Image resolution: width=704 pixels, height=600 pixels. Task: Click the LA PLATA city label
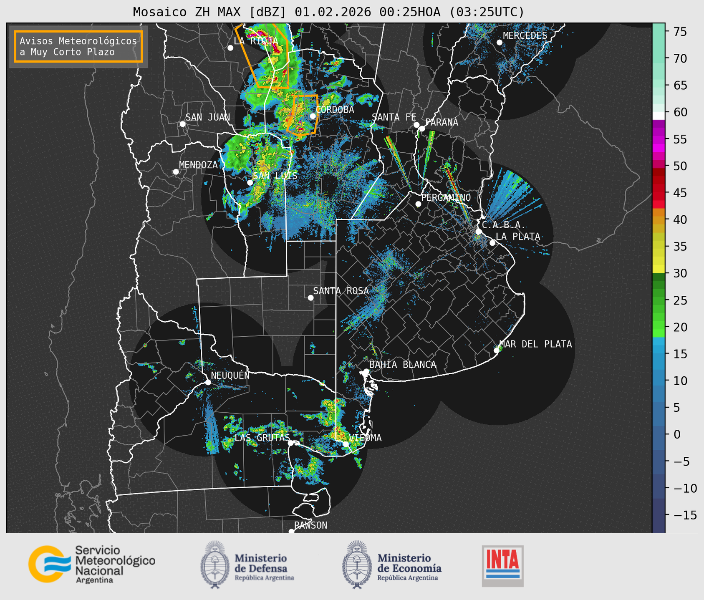(x=518, y=236)
